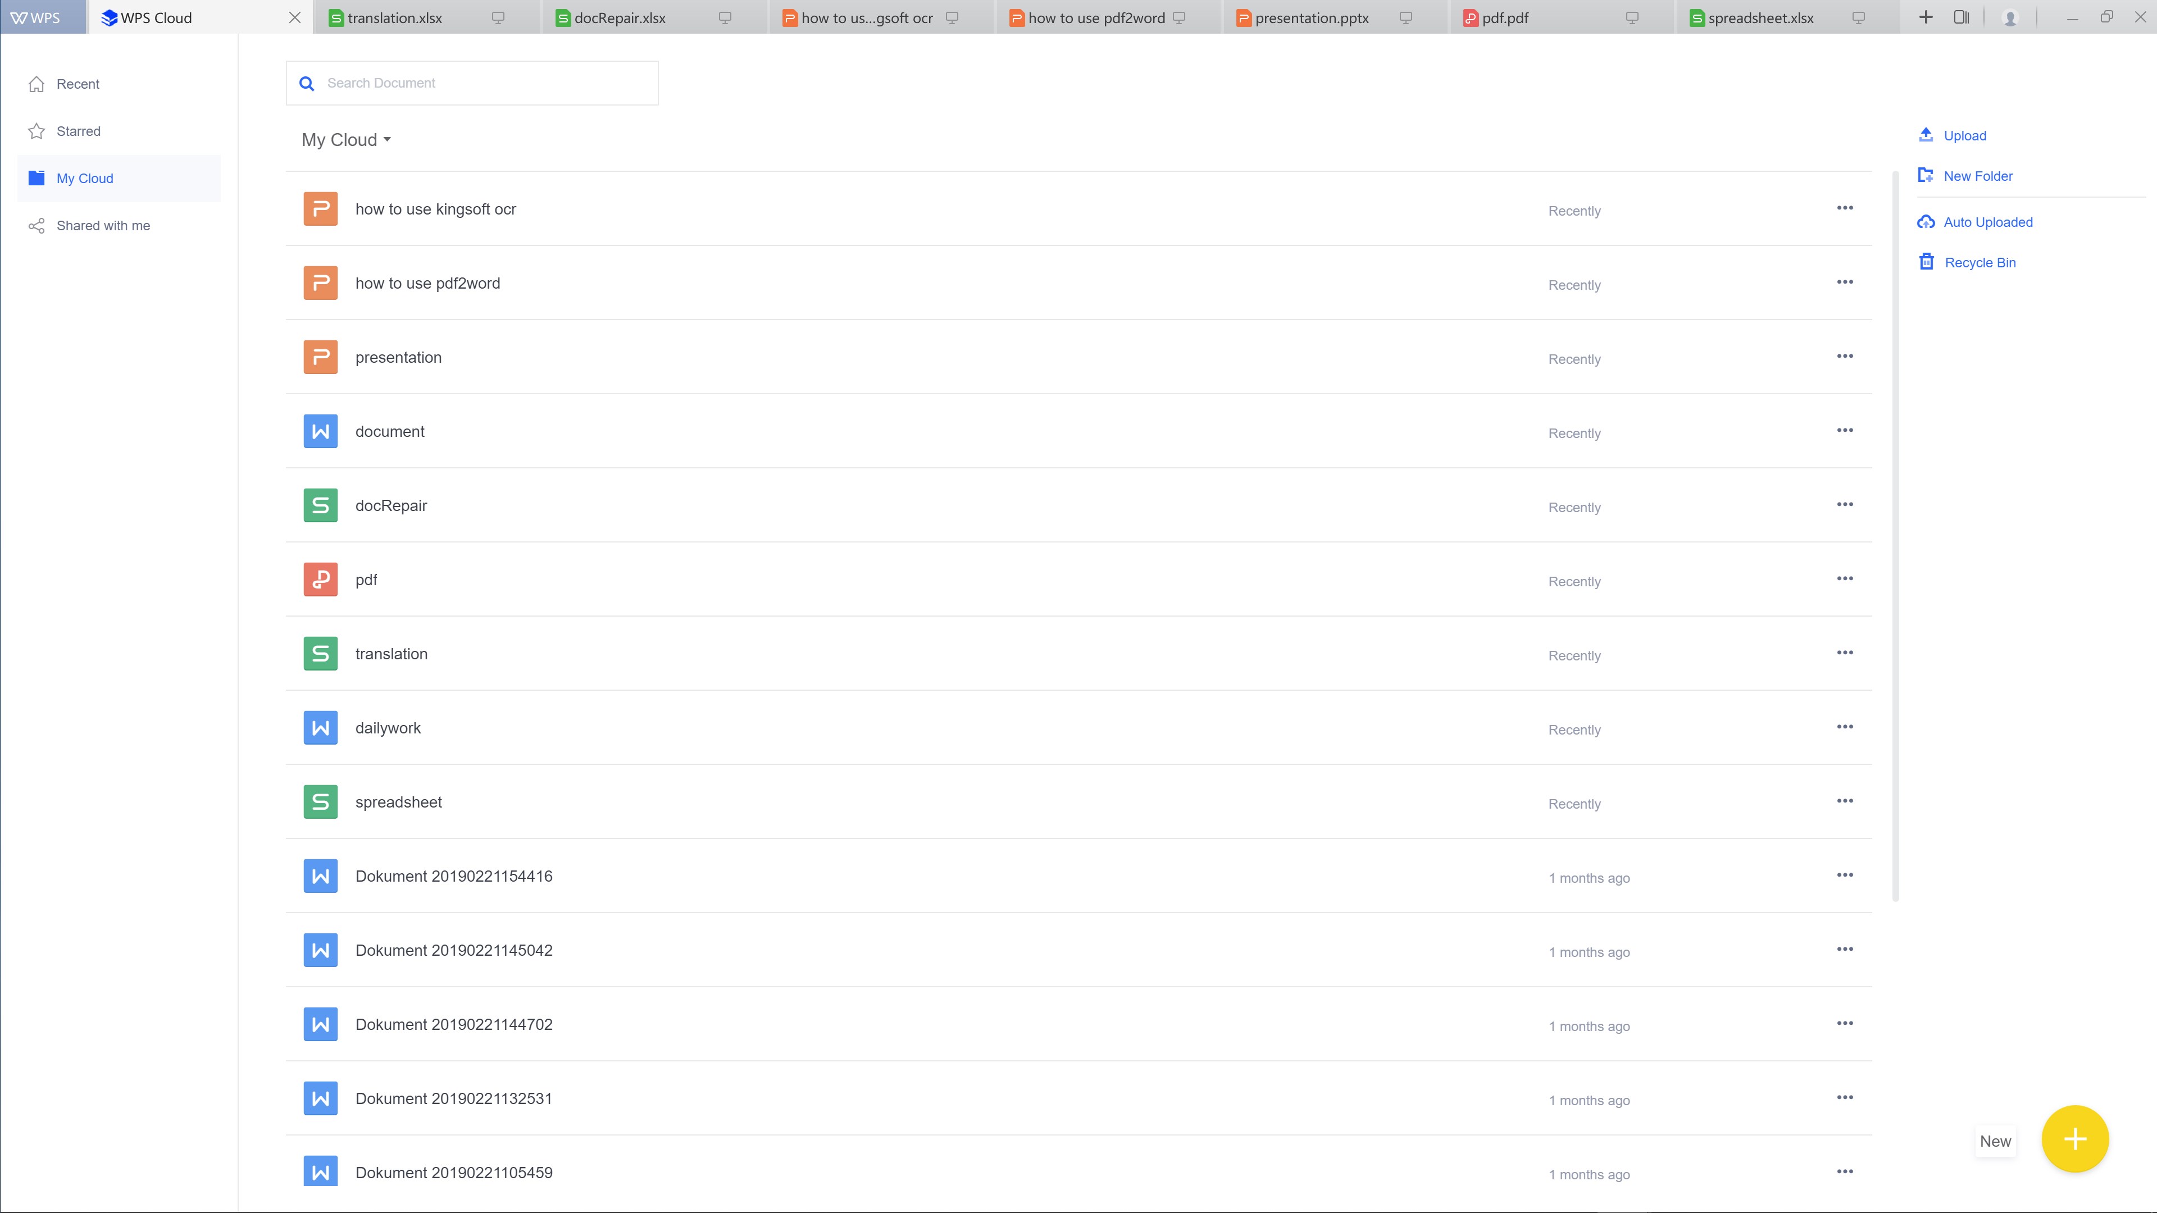Screen dimensions: 2157x1213
Task: Click the pdf file icon in the list
Action: pyautogui.click(x=320, y=580)
